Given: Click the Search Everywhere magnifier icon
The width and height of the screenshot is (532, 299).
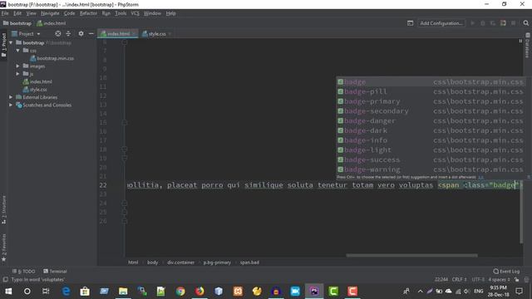Looking at the screenshot, I should [x=526, y=23].
